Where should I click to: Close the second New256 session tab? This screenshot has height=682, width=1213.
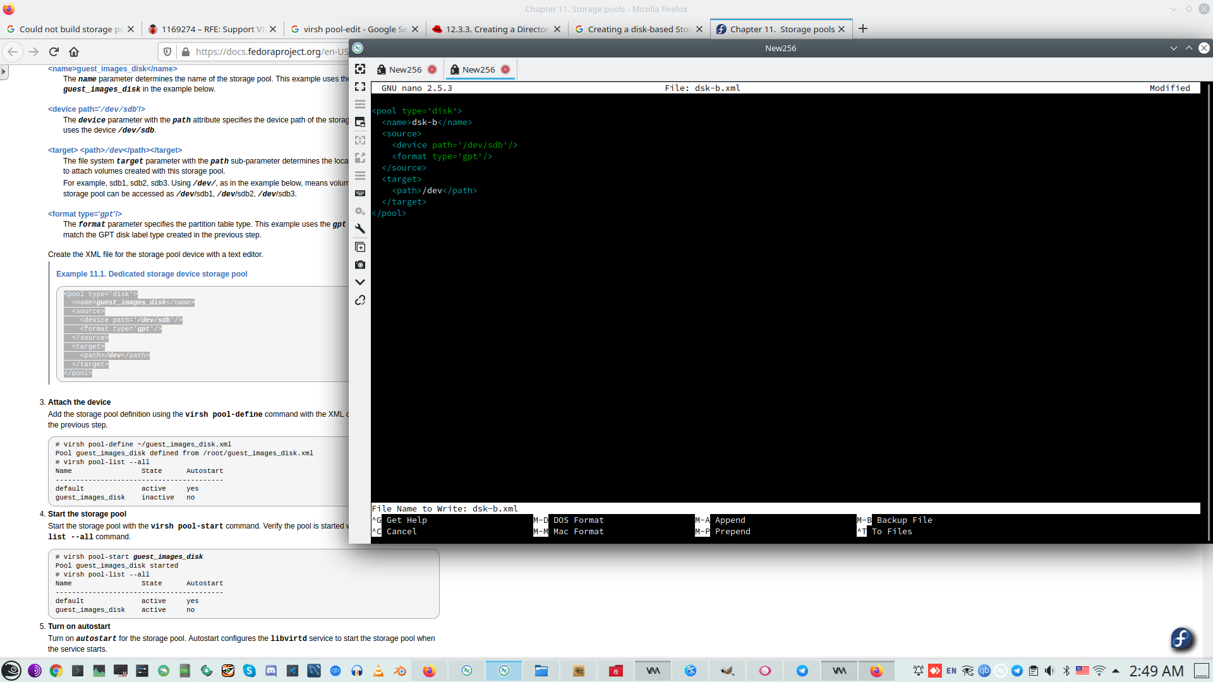[x=505, y=69]
